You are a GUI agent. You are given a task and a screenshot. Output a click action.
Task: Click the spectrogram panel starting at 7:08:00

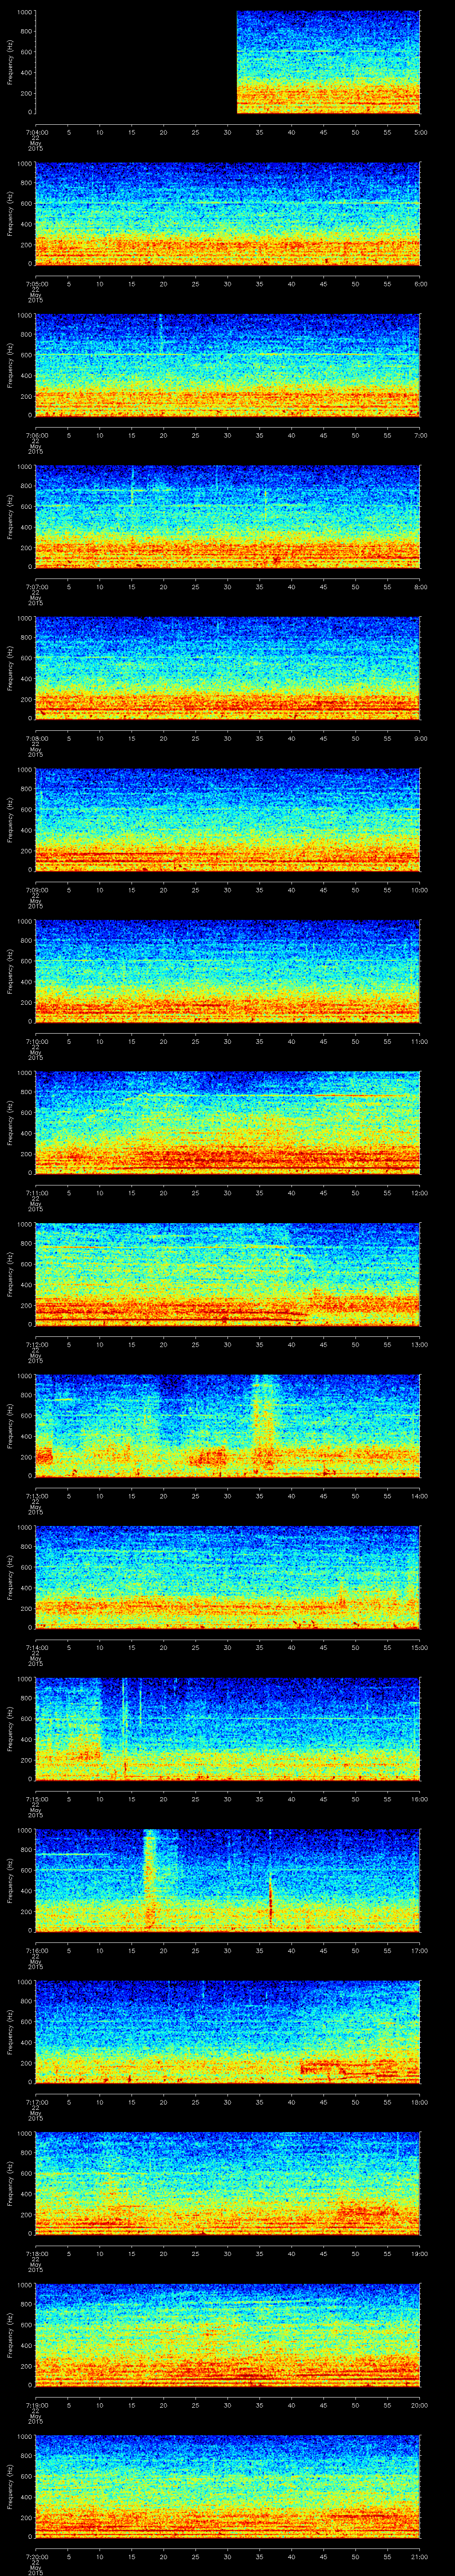(x=228, y=669)
